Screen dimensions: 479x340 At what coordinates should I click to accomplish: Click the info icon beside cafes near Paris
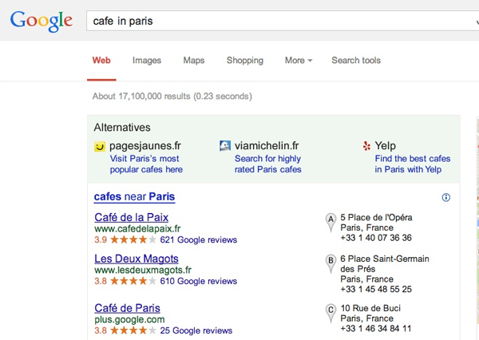pos(445,197)
